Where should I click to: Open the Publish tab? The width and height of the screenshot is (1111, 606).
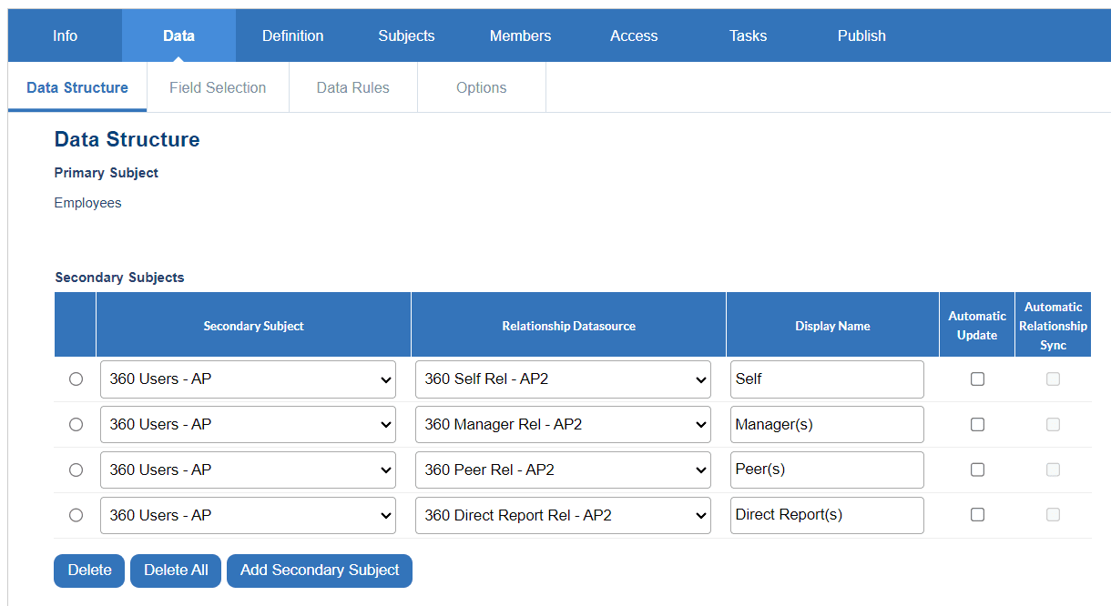(x=861, y=36)
